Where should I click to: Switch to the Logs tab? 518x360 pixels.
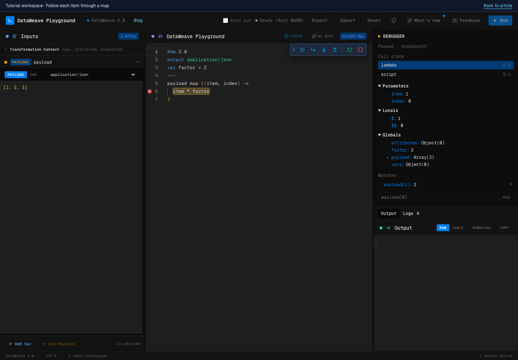tap(411, 213)
